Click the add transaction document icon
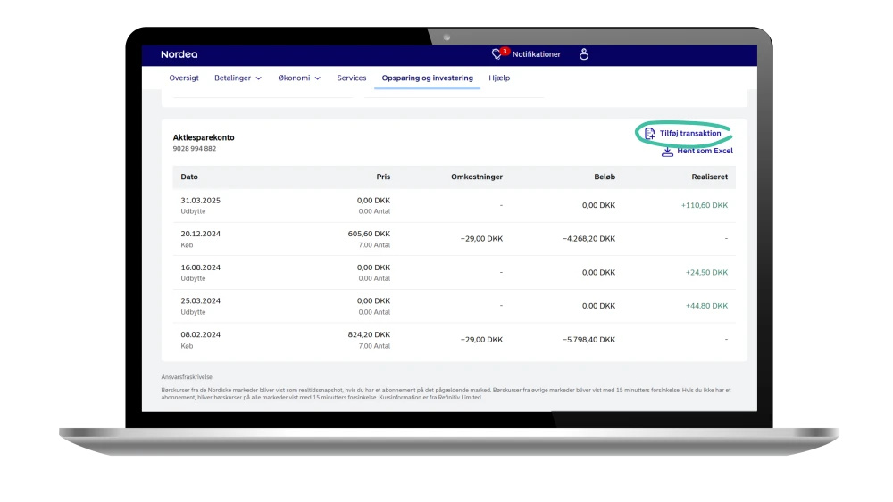 click(x=650, y=133)
